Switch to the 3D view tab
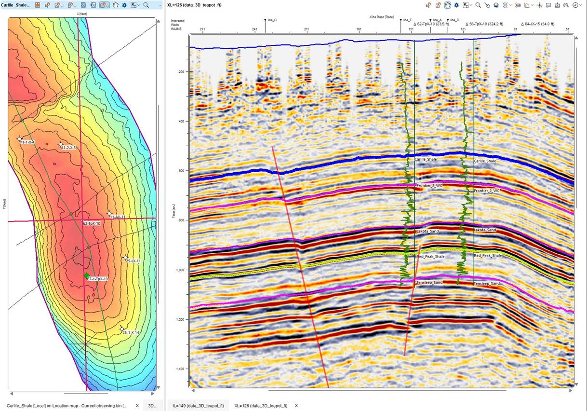Viewport: 587px width, 411px height. coord(153,406)
